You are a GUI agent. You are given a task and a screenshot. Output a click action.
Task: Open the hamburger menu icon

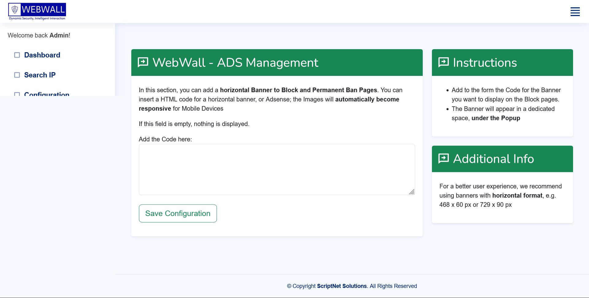[x=575, y=12]
